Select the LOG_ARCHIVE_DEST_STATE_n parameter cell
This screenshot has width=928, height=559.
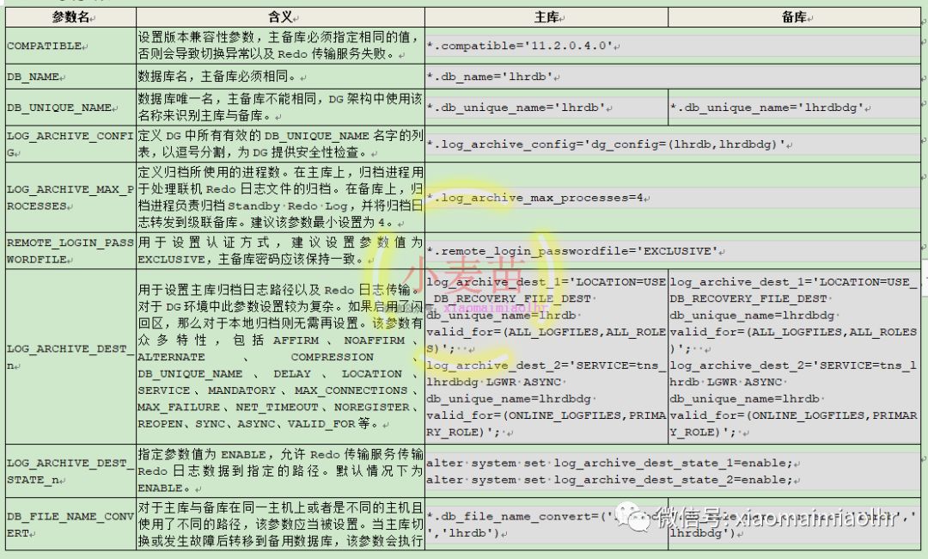point(71,471)
